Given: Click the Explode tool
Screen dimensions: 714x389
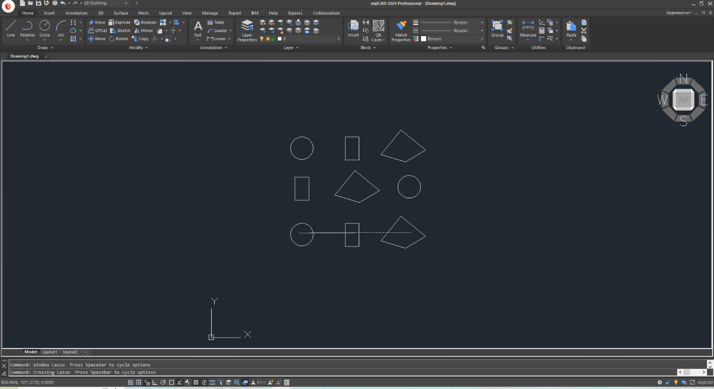Looking at the screenshot, I should (120, 23).
